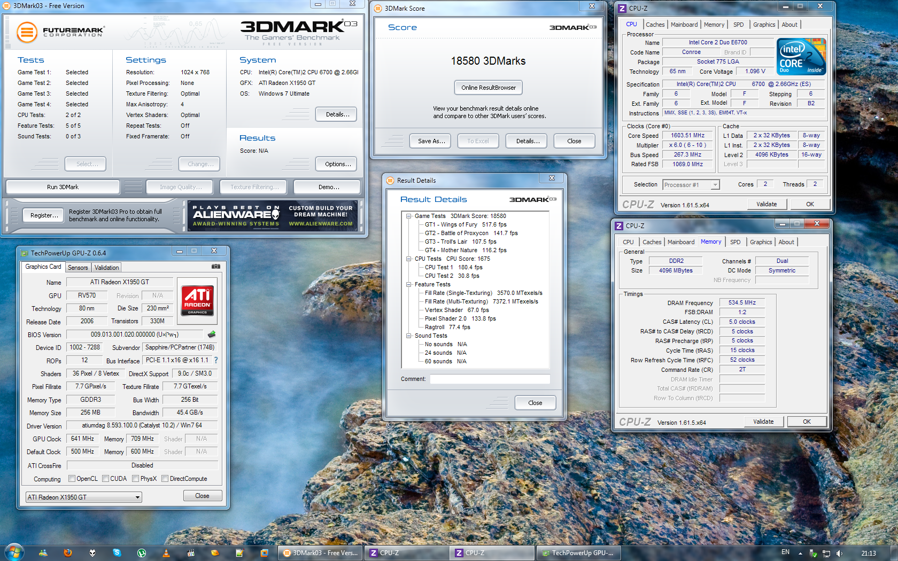Click the volume speaker icon in system tray
The height and width of the screenshot is (561, 898).
click(x=839, y=554)
